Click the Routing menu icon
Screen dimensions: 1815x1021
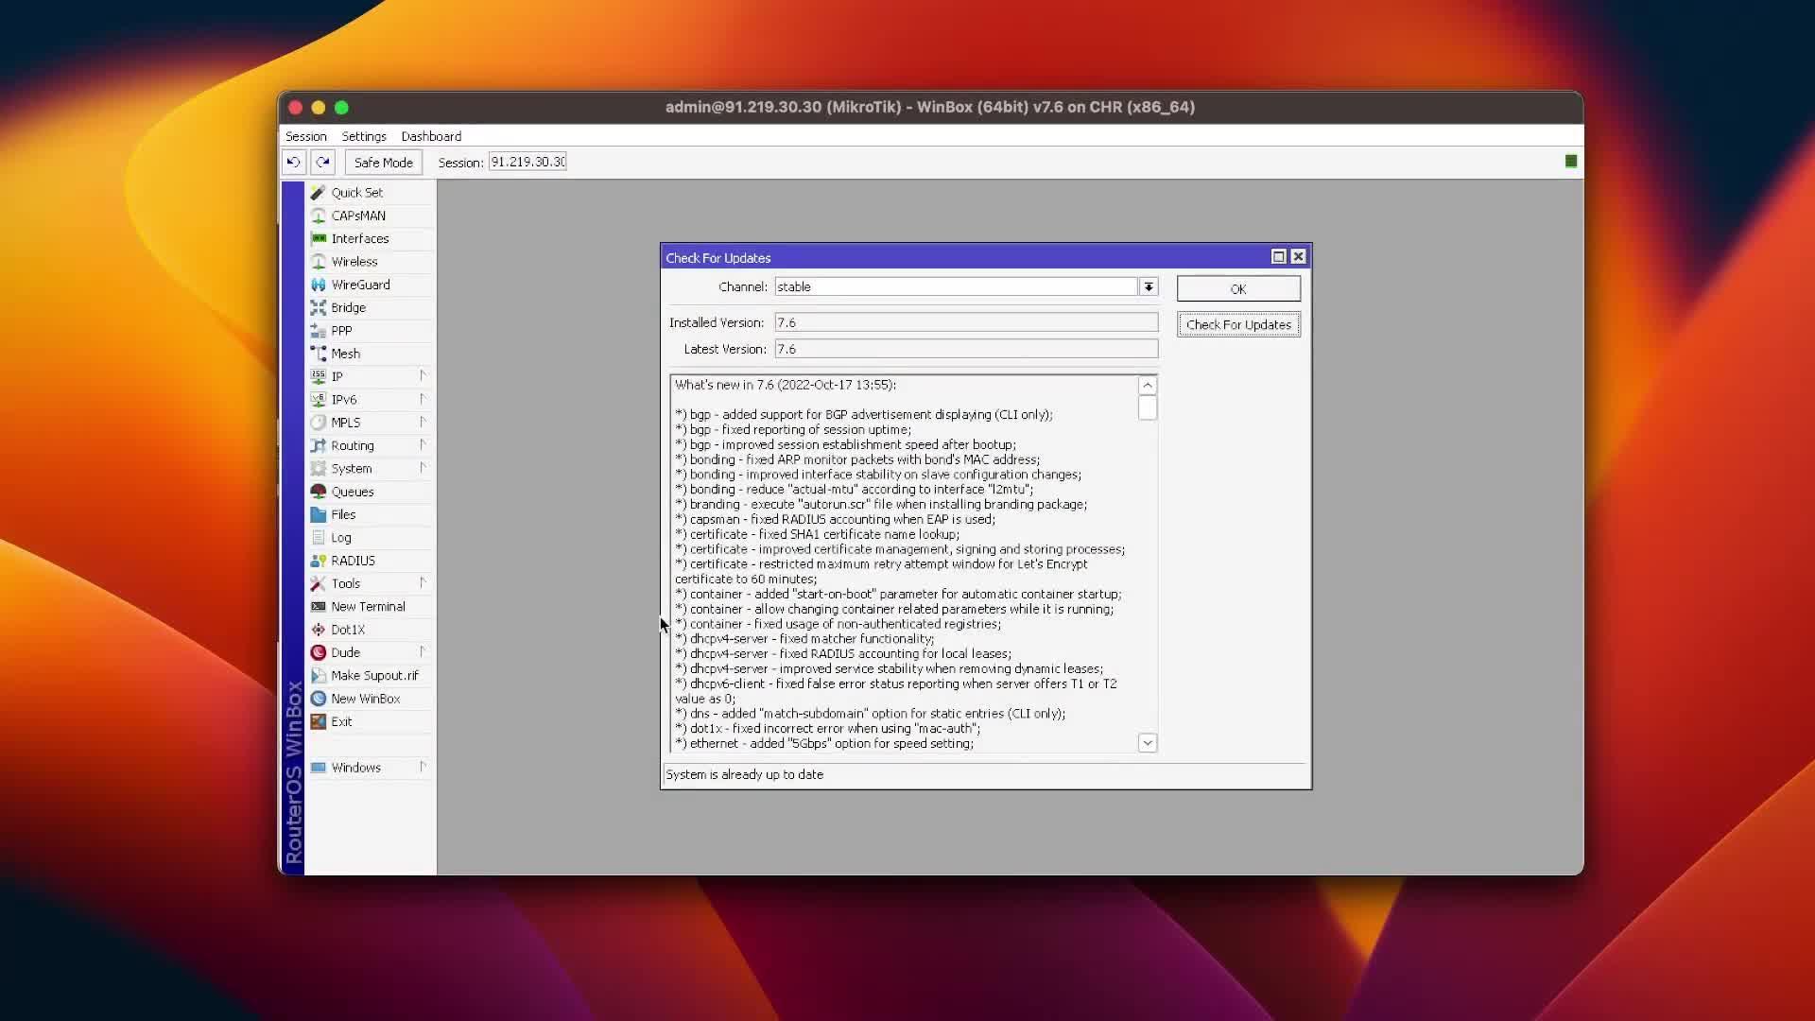(x=318, y=445)
